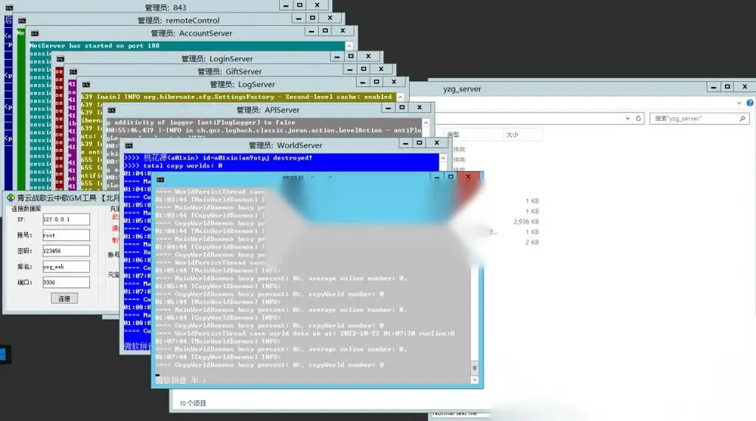Click the APIServer window title text
The height and width of the screenshot is (421, 756).
tap(268, 110)
